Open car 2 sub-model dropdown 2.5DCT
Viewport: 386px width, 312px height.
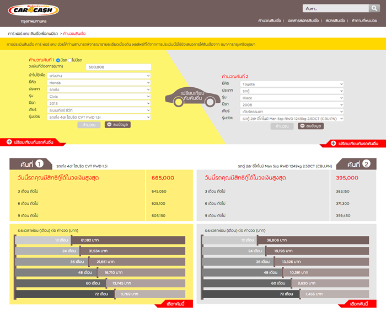click(x=292, y=119)
